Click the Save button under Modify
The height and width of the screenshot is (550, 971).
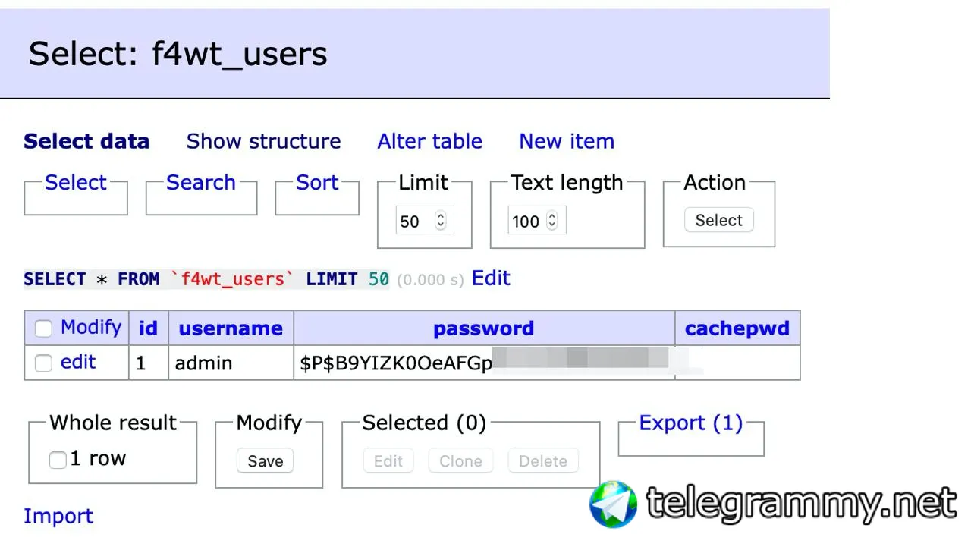[x=265, y=461]
